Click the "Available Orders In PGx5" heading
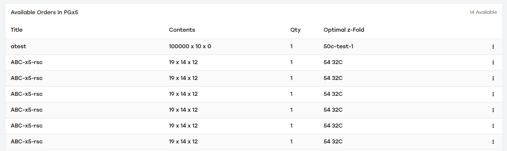Screen dimensions: 507x151 click(44, 12)
